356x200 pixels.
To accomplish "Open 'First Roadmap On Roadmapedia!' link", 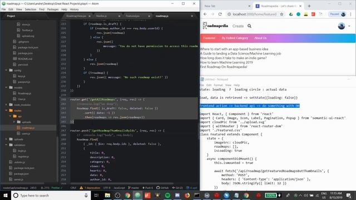I will click(224, 67).
